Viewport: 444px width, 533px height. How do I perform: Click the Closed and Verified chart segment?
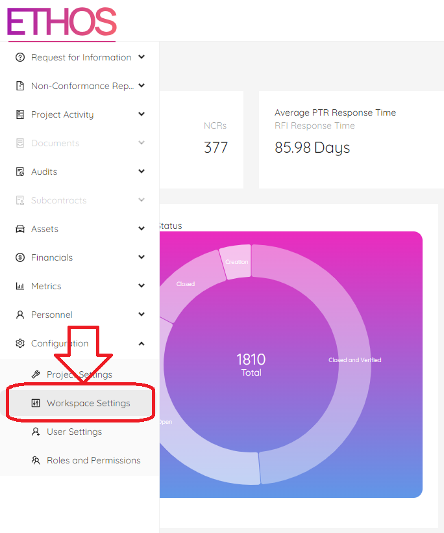click(x=354, y=360)
